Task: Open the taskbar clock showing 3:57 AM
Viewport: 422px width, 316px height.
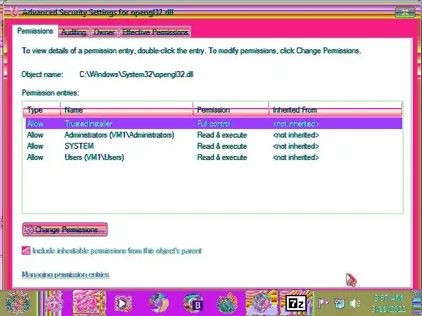Action: point(388,303)
